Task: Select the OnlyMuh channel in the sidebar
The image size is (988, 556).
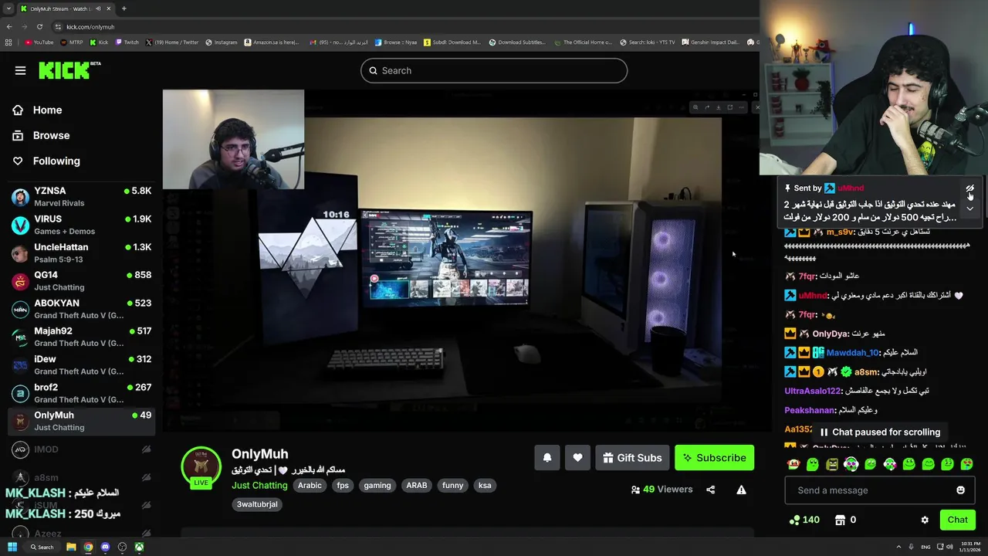Action: [81, 421]
